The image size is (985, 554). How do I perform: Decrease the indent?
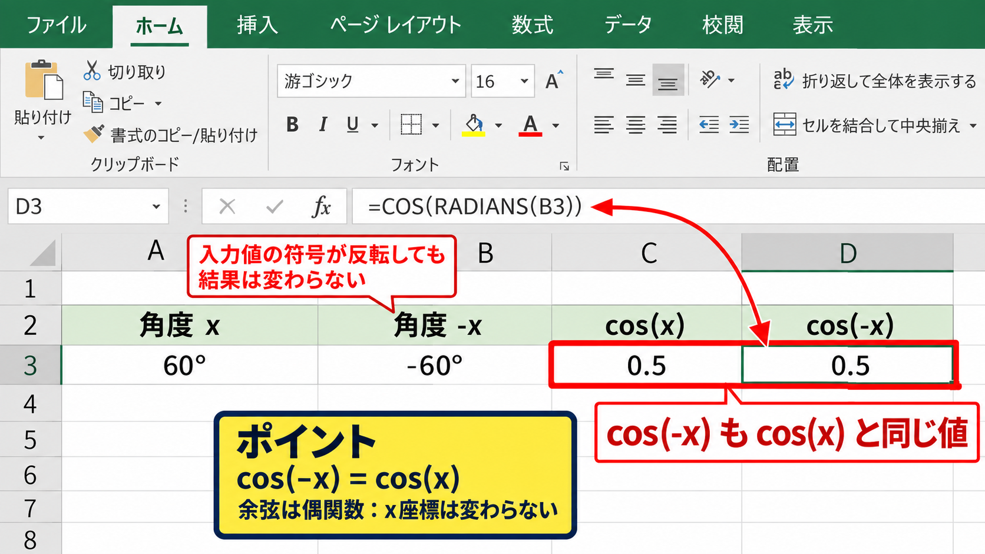(709, 125)
